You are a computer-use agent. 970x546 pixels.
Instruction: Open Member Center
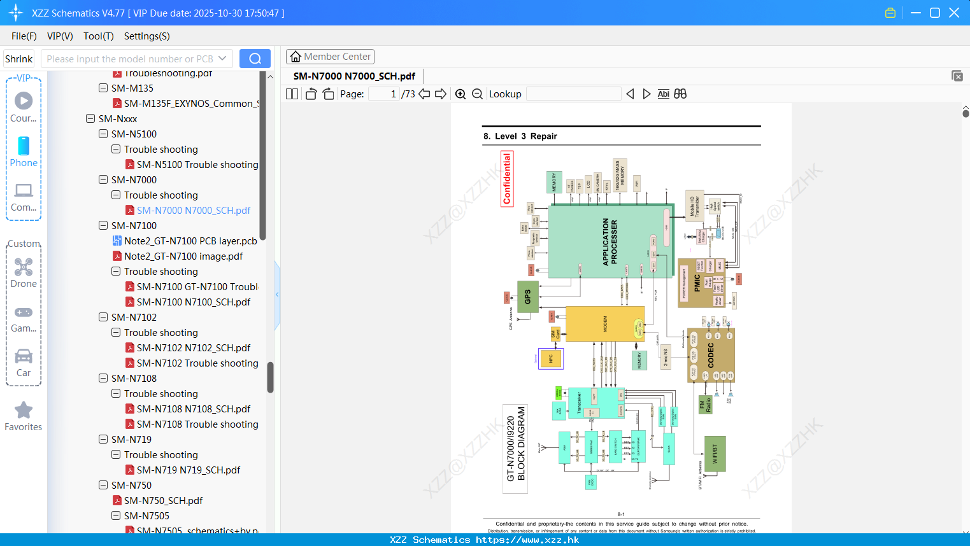pyautogui.click(x=330, y=57)
